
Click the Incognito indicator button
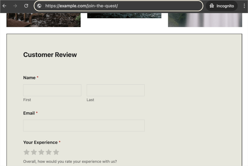coord(222,6)
